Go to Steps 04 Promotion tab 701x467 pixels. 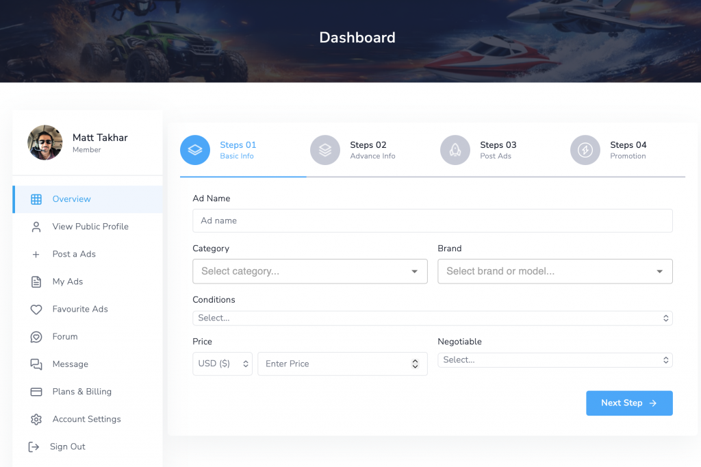(627, 150)
